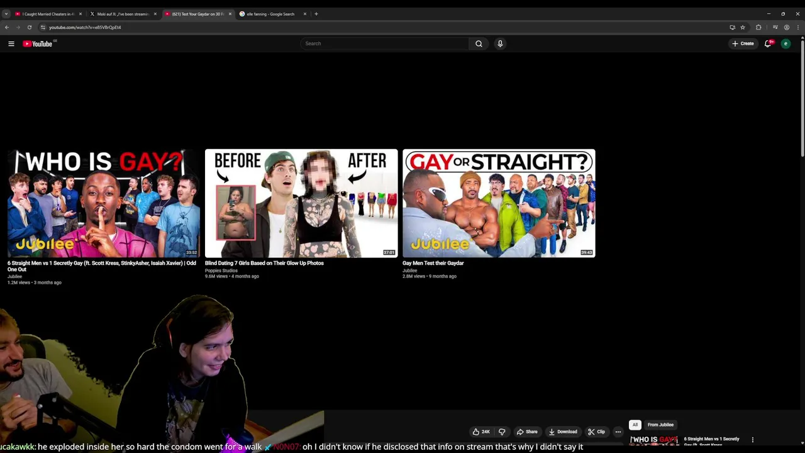Open Chrome three-dot menu
The height and width of the screenshot is (453, 805).
tap(798, 27)
